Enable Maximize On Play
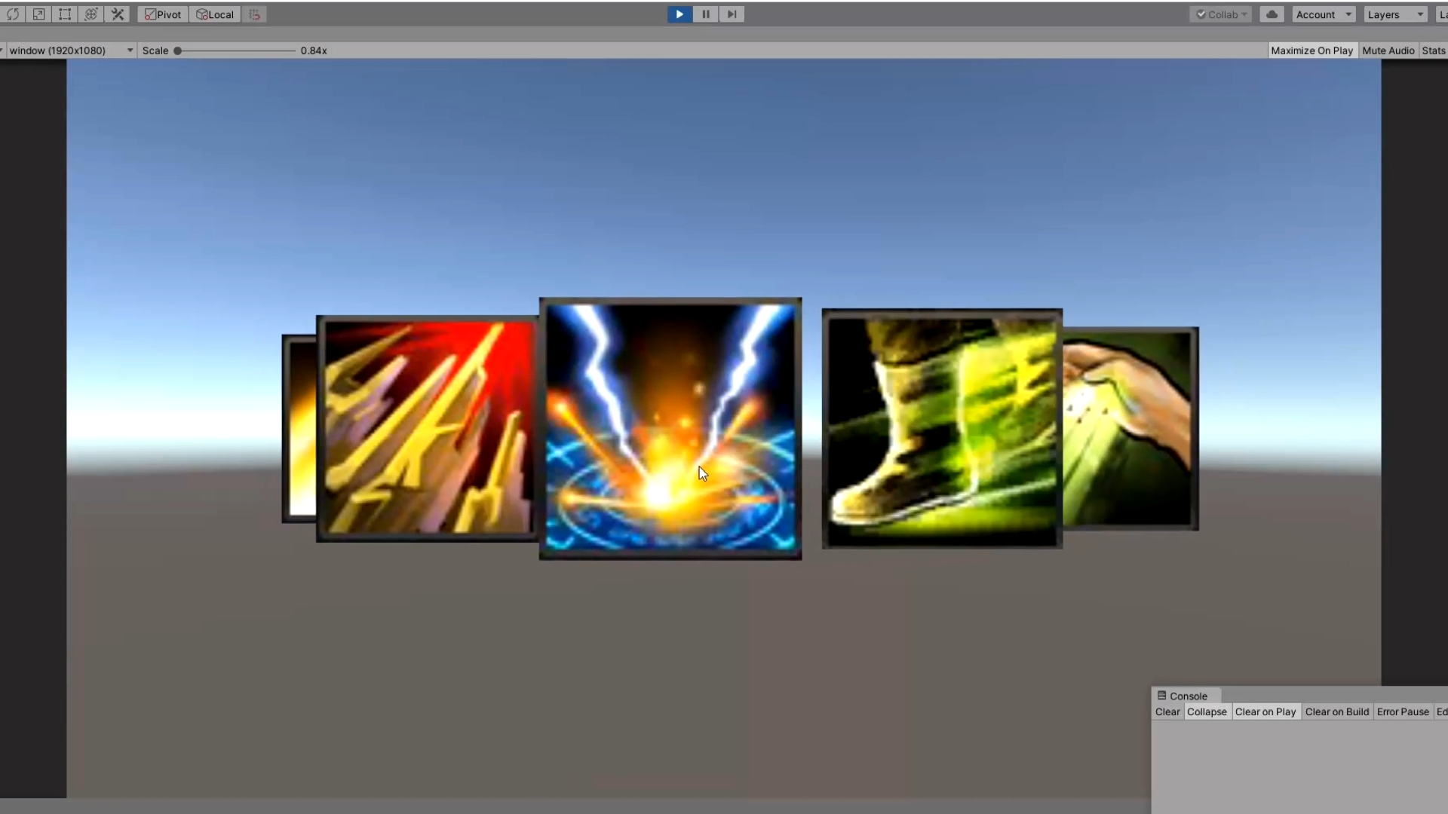Screen dimensions: 1448x814 [1311, 50]
